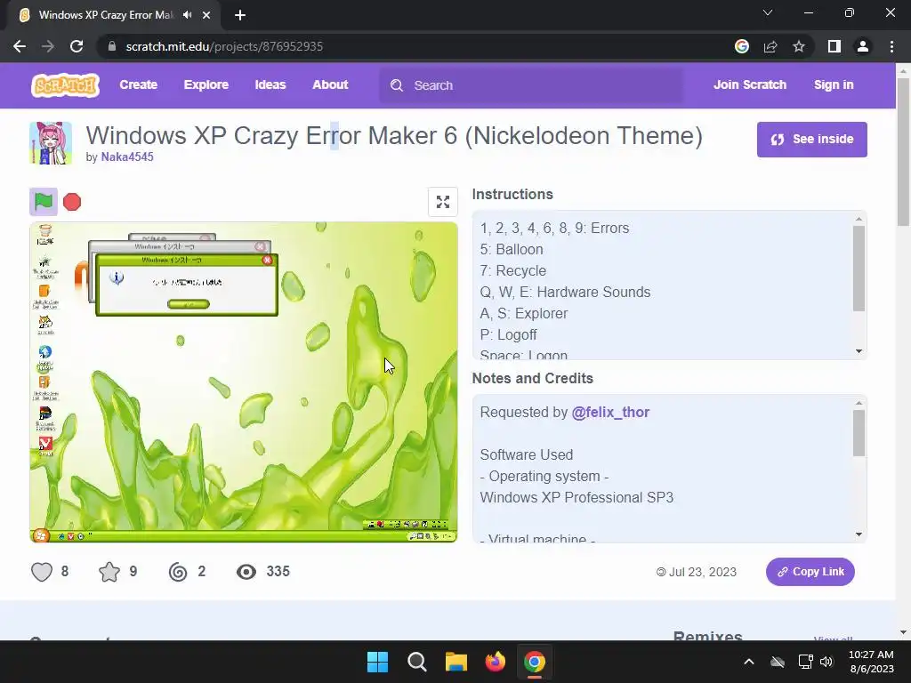Click the author avatar thumbnail
The image size is (911, 683).
point(51,143)
